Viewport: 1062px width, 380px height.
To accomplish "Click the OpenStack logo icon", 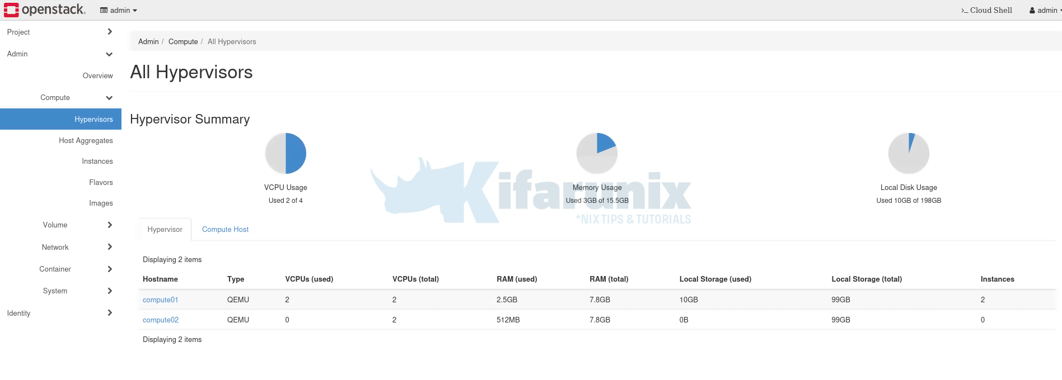I will [x=11, y=10].
